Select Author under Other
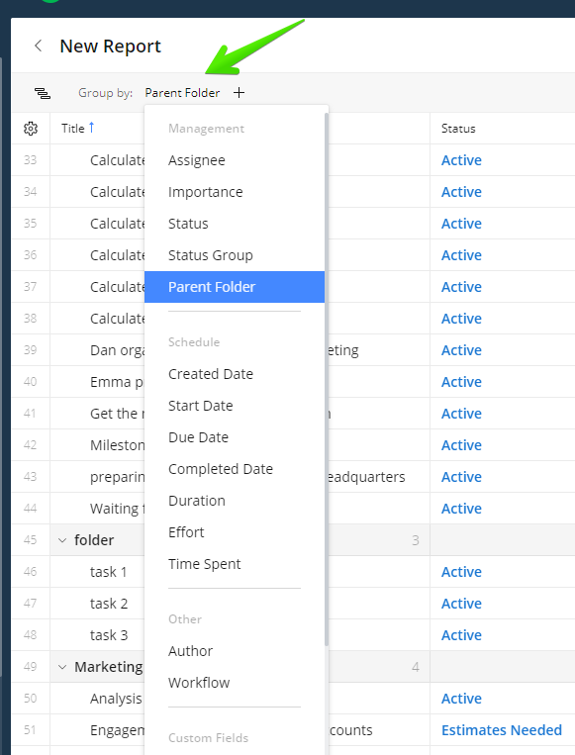 click(235, 651)
